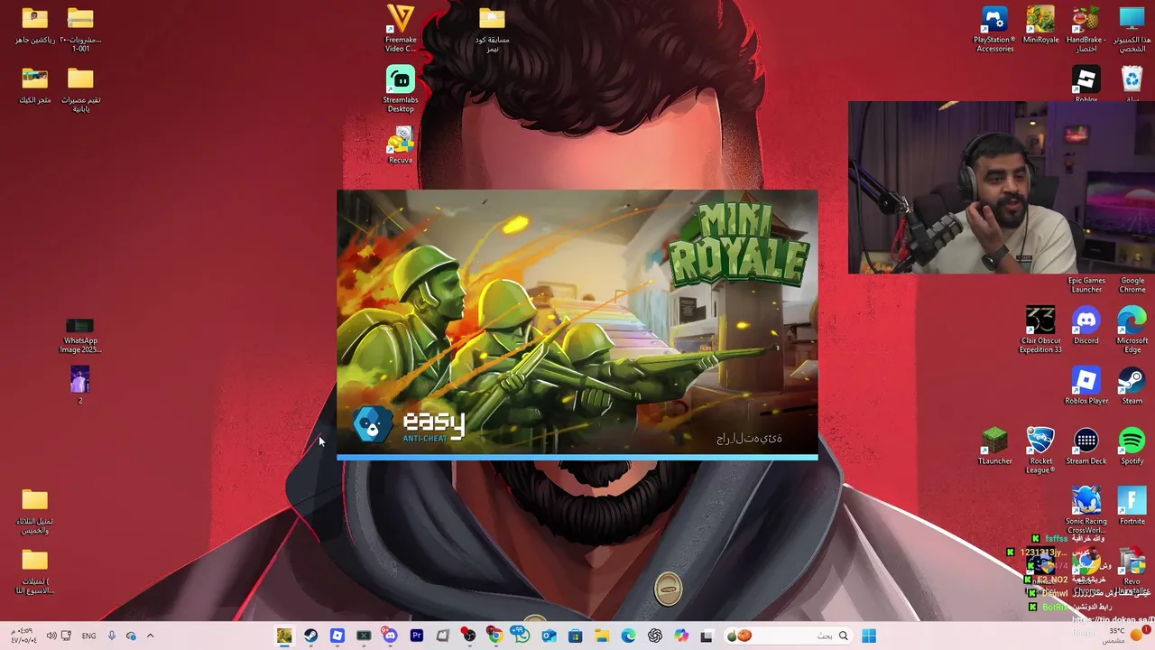This screenshot has width=1155, height=650.
Task: Open the Spotify desktop shortcut
Action: click(1132, 446)
